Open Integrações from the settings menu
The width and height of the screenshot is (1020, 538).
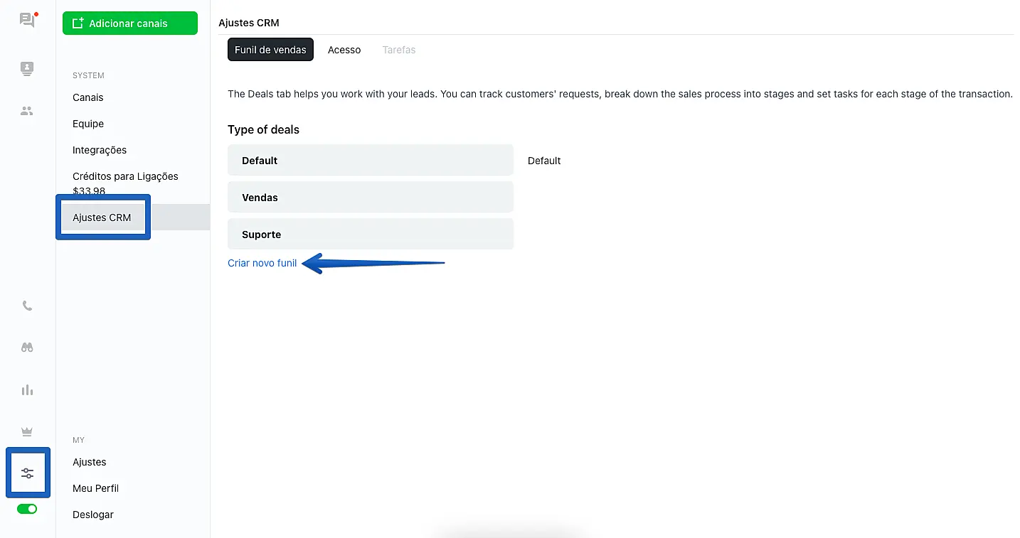(100, 149)
